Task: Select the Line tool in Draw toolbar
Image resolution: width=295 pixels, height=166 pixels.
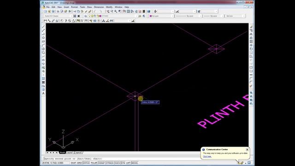Action: pos(43,27)
